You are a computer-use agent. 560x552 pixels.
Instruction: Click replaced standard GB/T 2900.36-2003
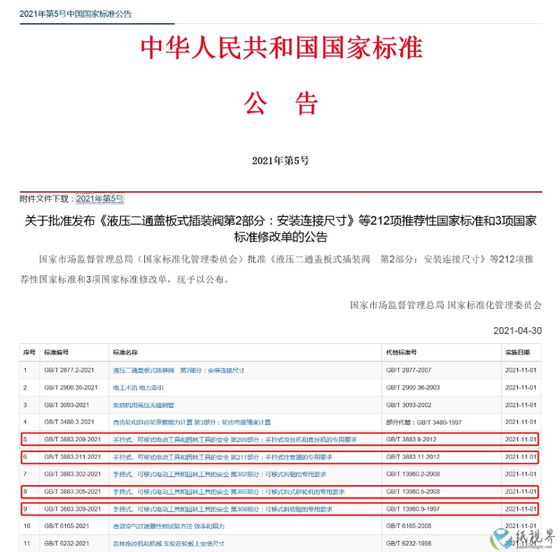pyautogui.click(x=413, y=387)
